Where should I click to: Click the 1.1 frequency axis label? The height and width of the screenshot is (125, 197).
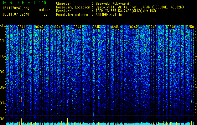point(3,41)
